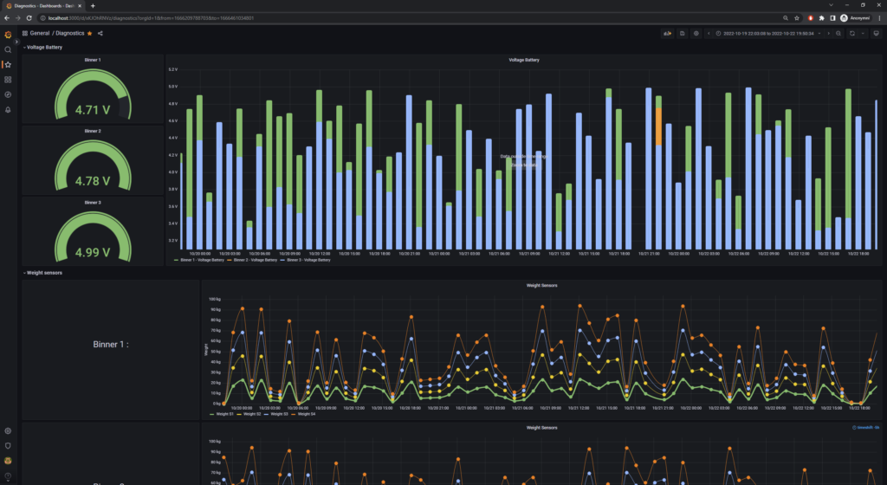The image size is (887, 485).
Task: Click the 4.78 V gauge value
Action: (93, 181)
